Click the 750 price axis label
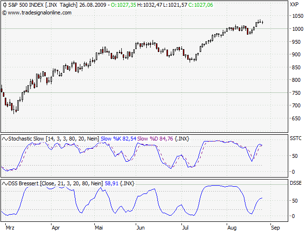This screenshot has height=231, width=308. coord(296,93)
